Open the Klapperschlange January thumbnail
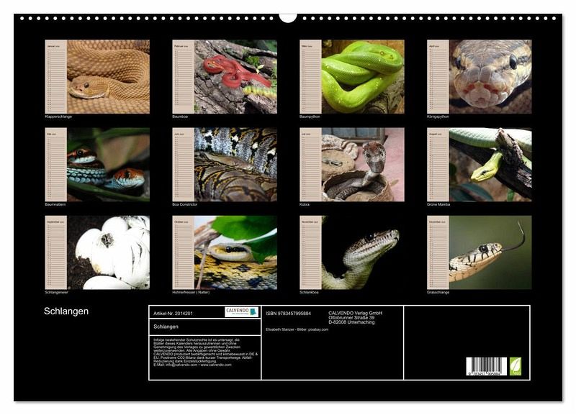576x415 pixels. [97, 76]
